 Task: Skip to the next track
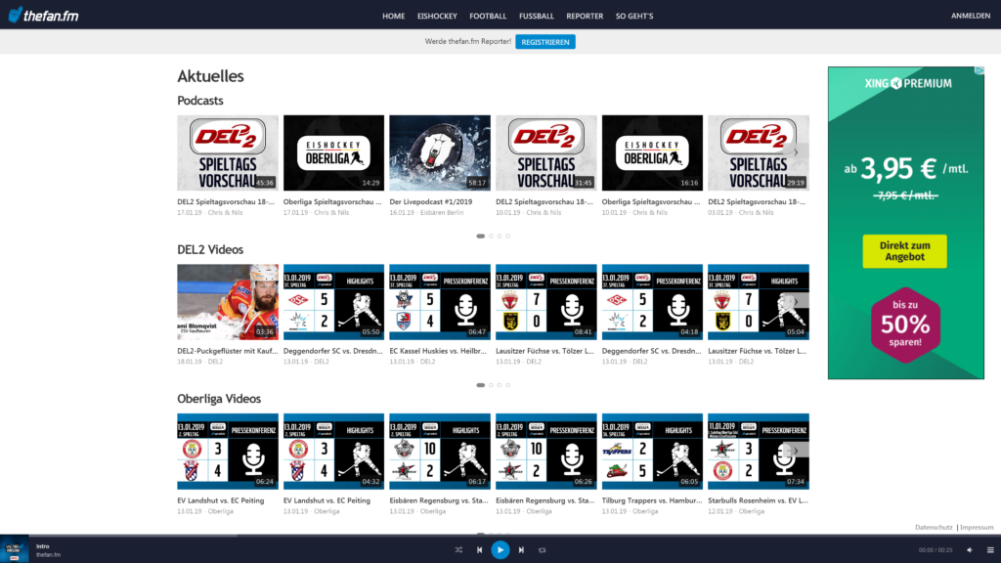pos(521,549)
